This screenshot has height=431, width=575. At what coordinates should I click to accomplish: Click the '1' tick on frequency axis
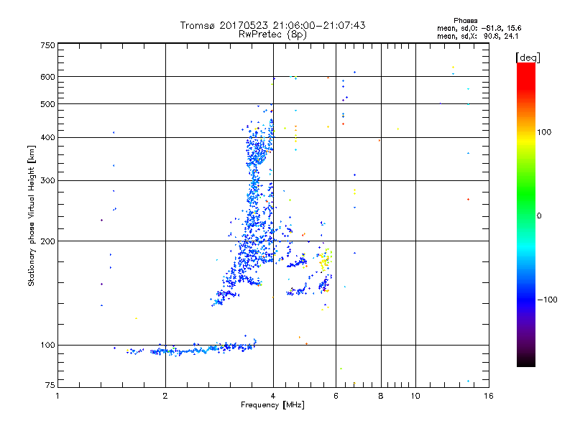point(57,396)
